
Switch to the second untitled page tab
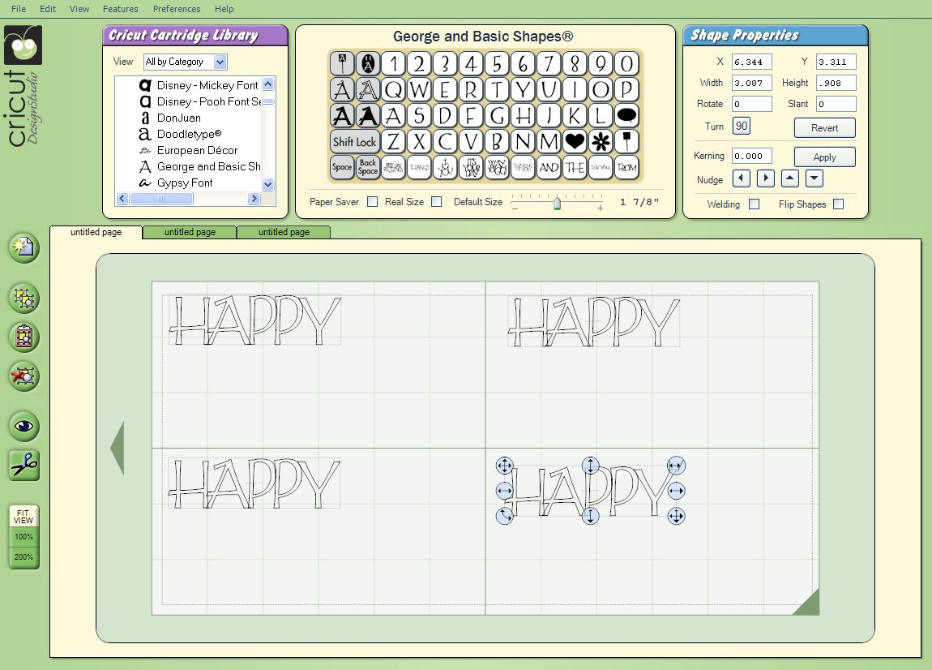point(190,232)
